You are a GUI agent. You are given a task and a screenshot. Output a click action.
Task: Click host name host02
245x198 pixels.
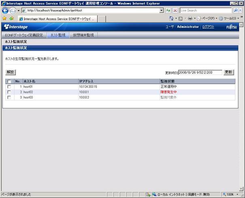pos(28,92)
